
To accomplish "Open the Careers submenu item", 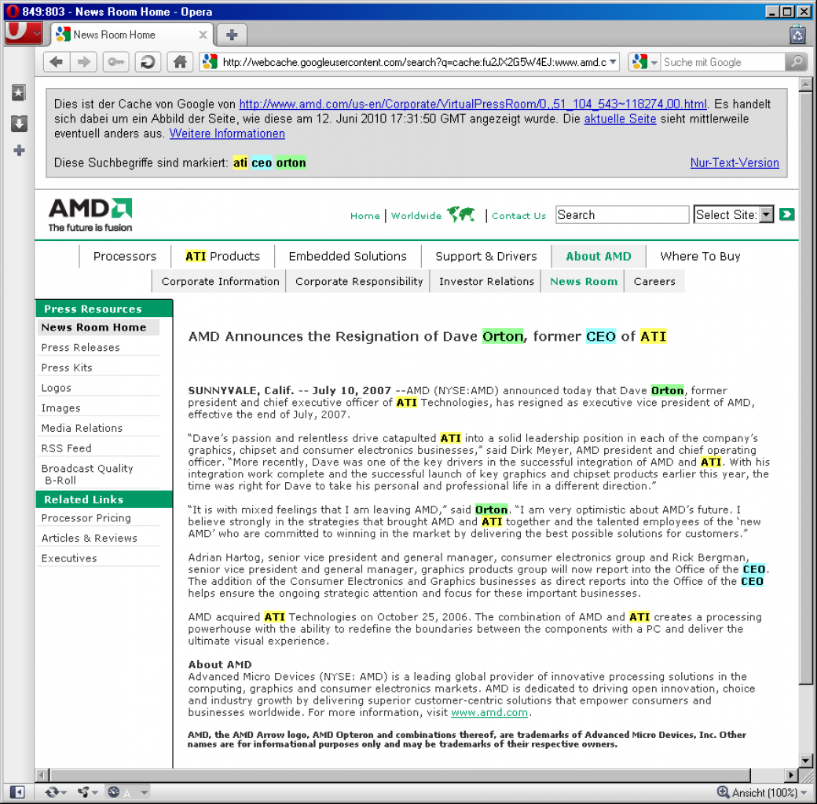I will (x=654, y=281).
